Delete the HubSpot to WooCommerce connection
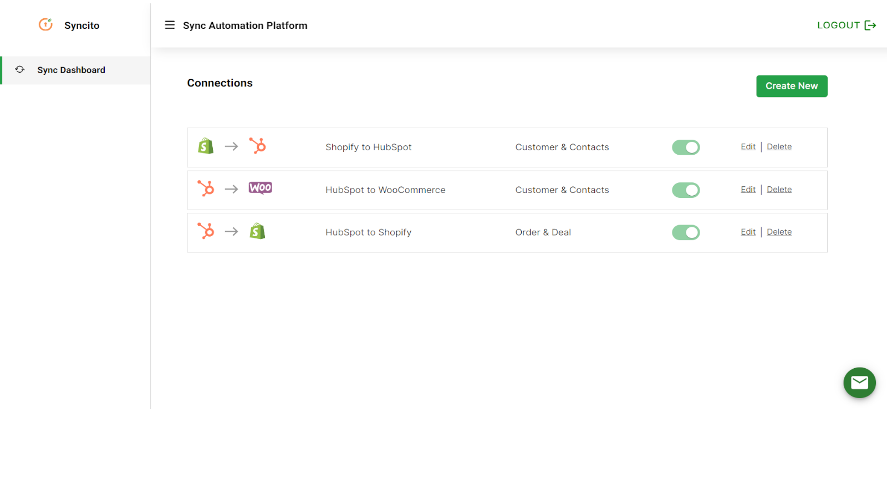 [779, 189]
